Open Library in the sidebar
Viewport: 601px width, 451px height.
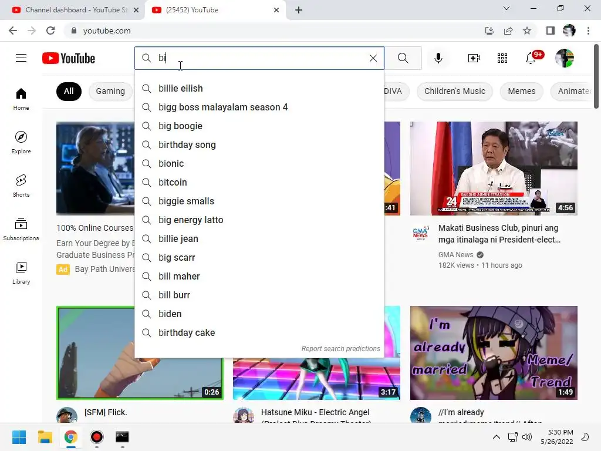21,272
